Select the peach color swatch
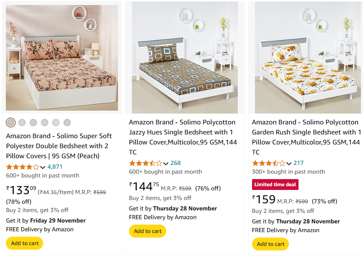The height and width of the screenshot is (258, 363). (10, 123)
